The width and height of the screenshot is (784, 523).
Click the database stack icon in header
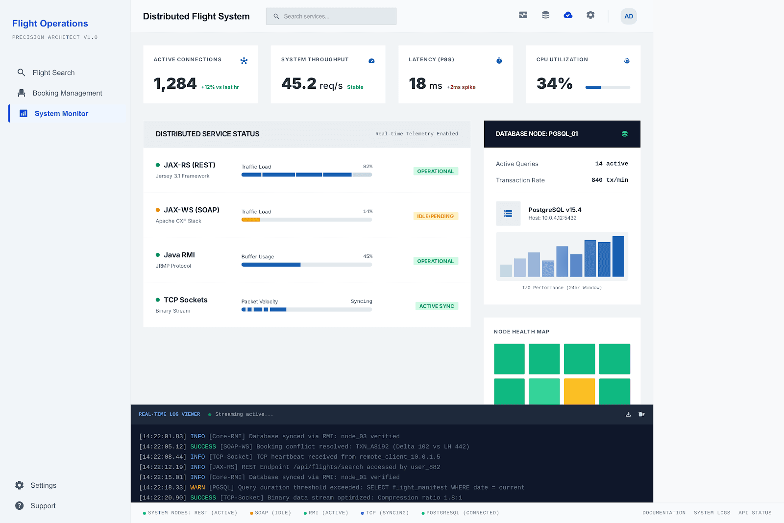(x=545, y=15)
